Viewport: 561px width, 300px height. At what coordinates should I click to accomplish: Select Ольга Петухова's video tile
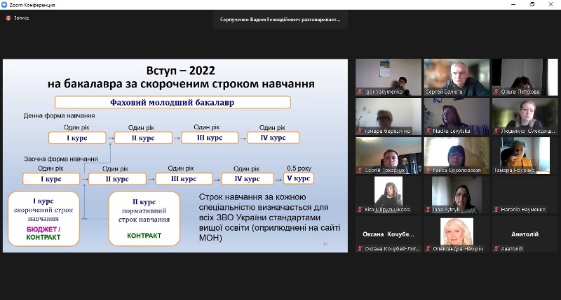click(x=525, y=78)
